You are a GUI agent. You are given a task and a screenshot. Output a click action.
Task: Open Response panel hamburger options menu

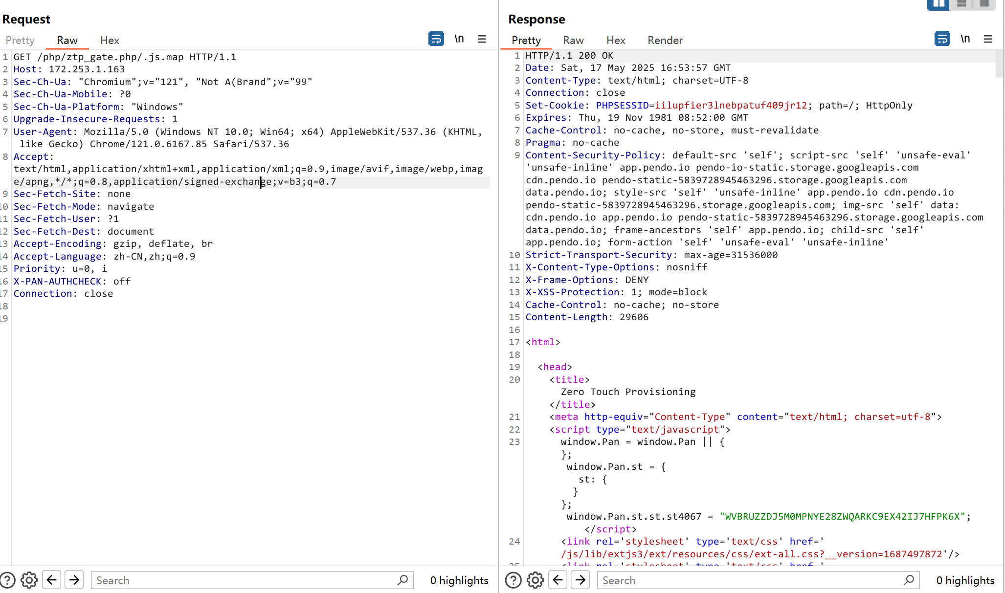click(x=988, y=39)
